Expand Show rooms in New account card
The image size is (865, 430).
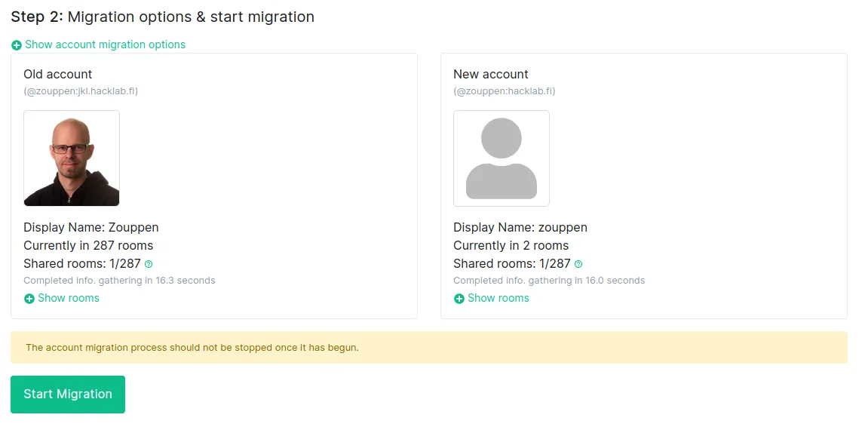(x=491, y=298)
